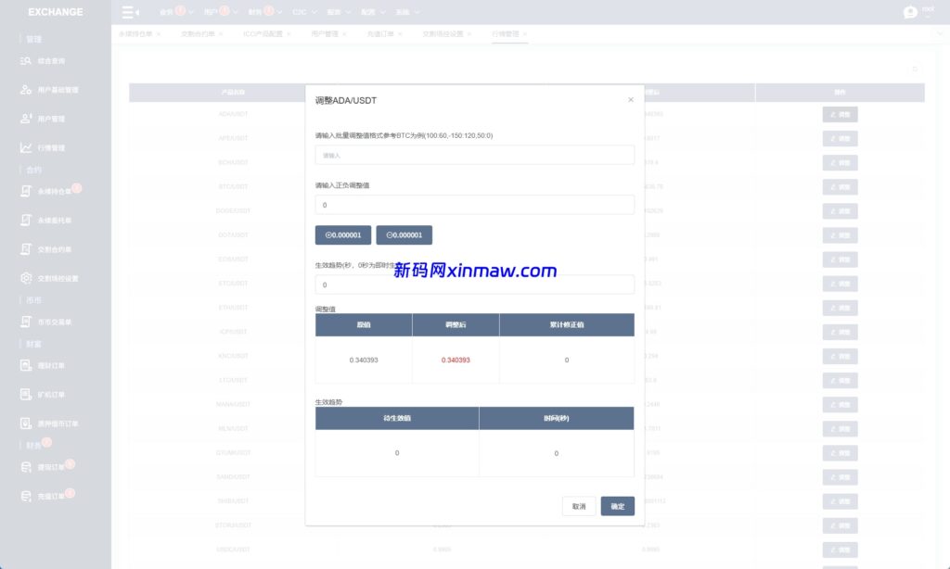The width and height of the screenshot is (950, 569).
Task: Click the sidebar collapse hamburger icon
Action: pyautogui.click(x=131, y=12)
